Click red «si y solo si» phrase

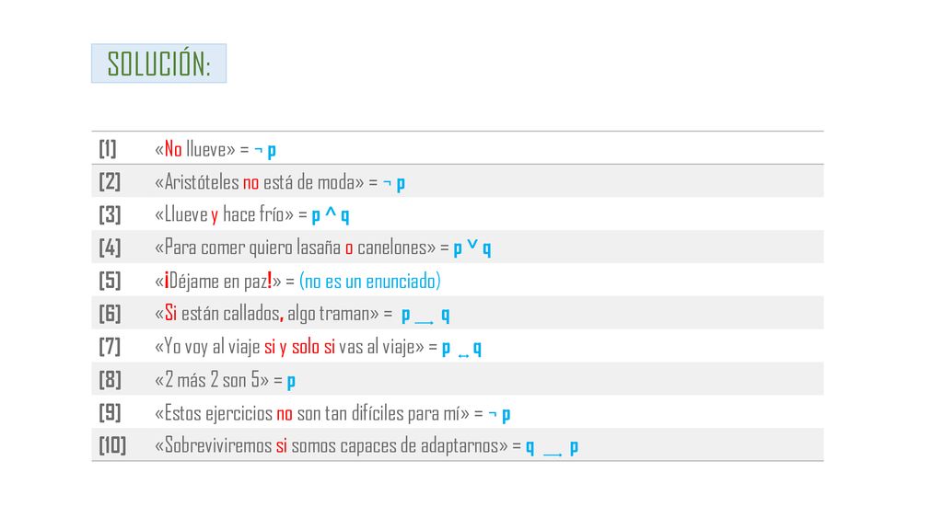click(299, 347)
